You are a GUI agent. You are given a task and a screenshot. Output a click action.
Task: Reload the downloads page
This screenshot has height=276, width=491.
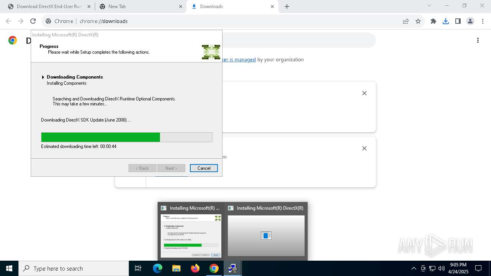pyautogui.click(x=33, y=21)
